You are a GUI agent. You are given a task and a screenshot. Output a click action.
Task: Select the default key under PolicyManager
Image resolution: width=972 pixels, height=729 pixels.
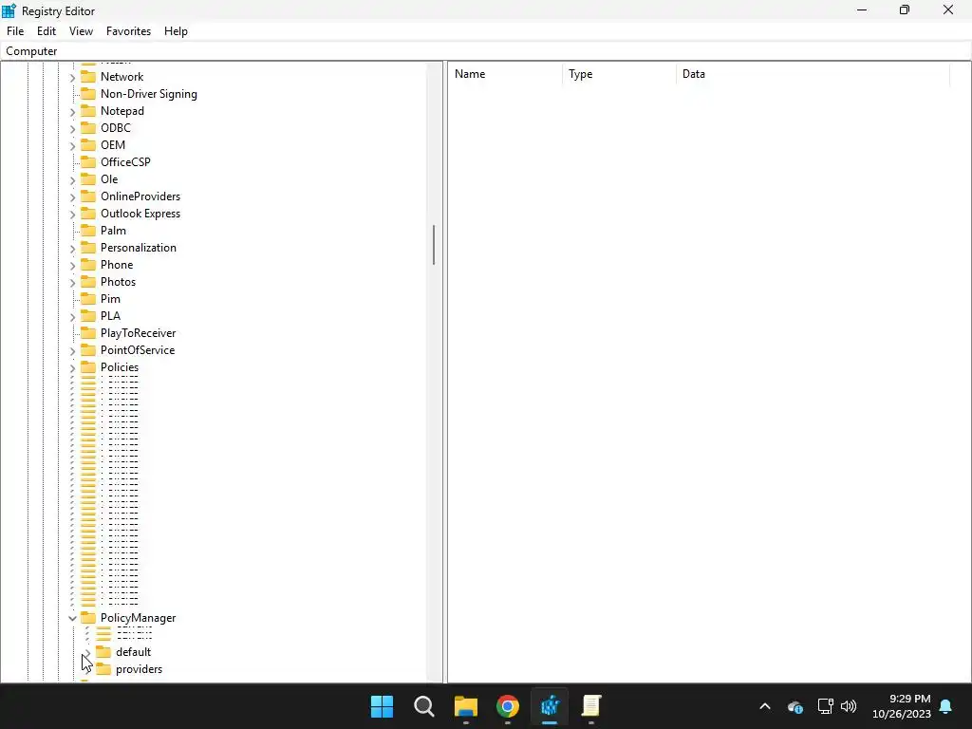(133, 651)
